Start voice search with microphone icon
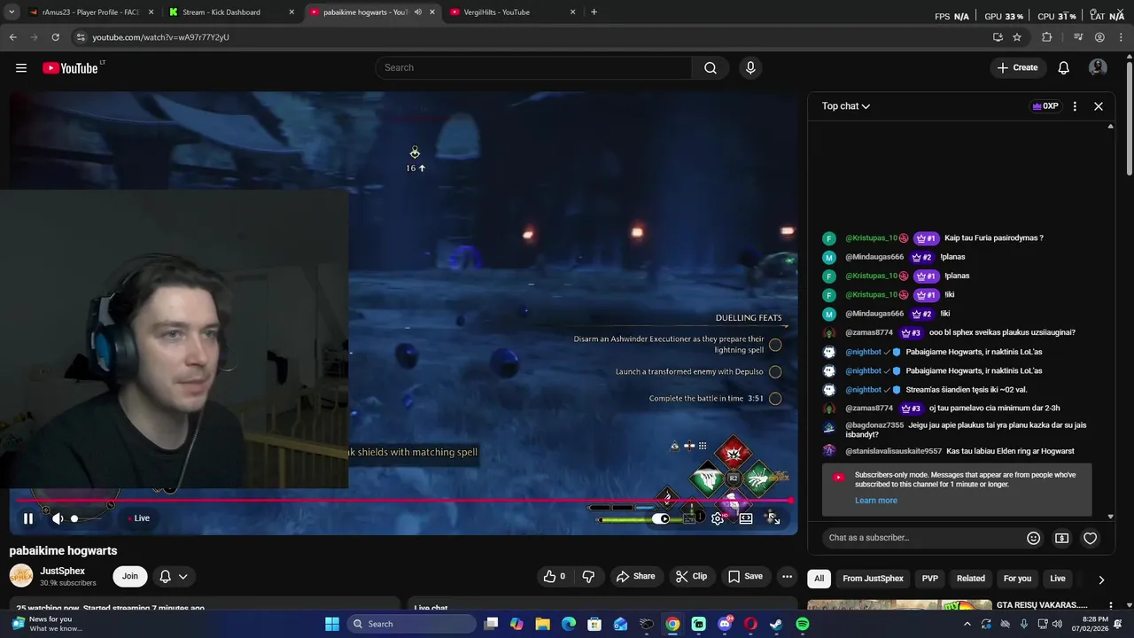 click(x=750, y=68)
